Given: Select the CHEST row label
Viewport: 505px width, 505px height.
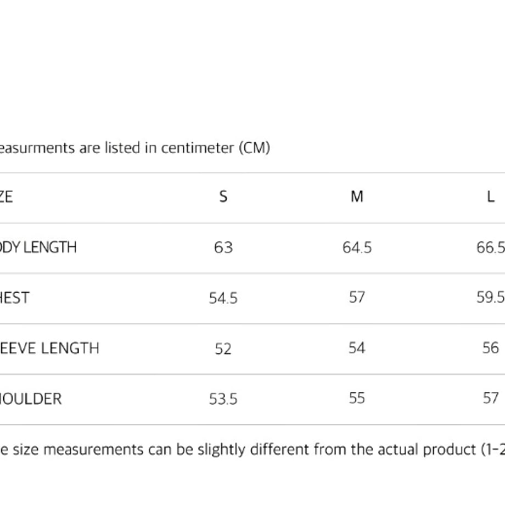Looking at the screenshot, I should (x=14, y=298).
